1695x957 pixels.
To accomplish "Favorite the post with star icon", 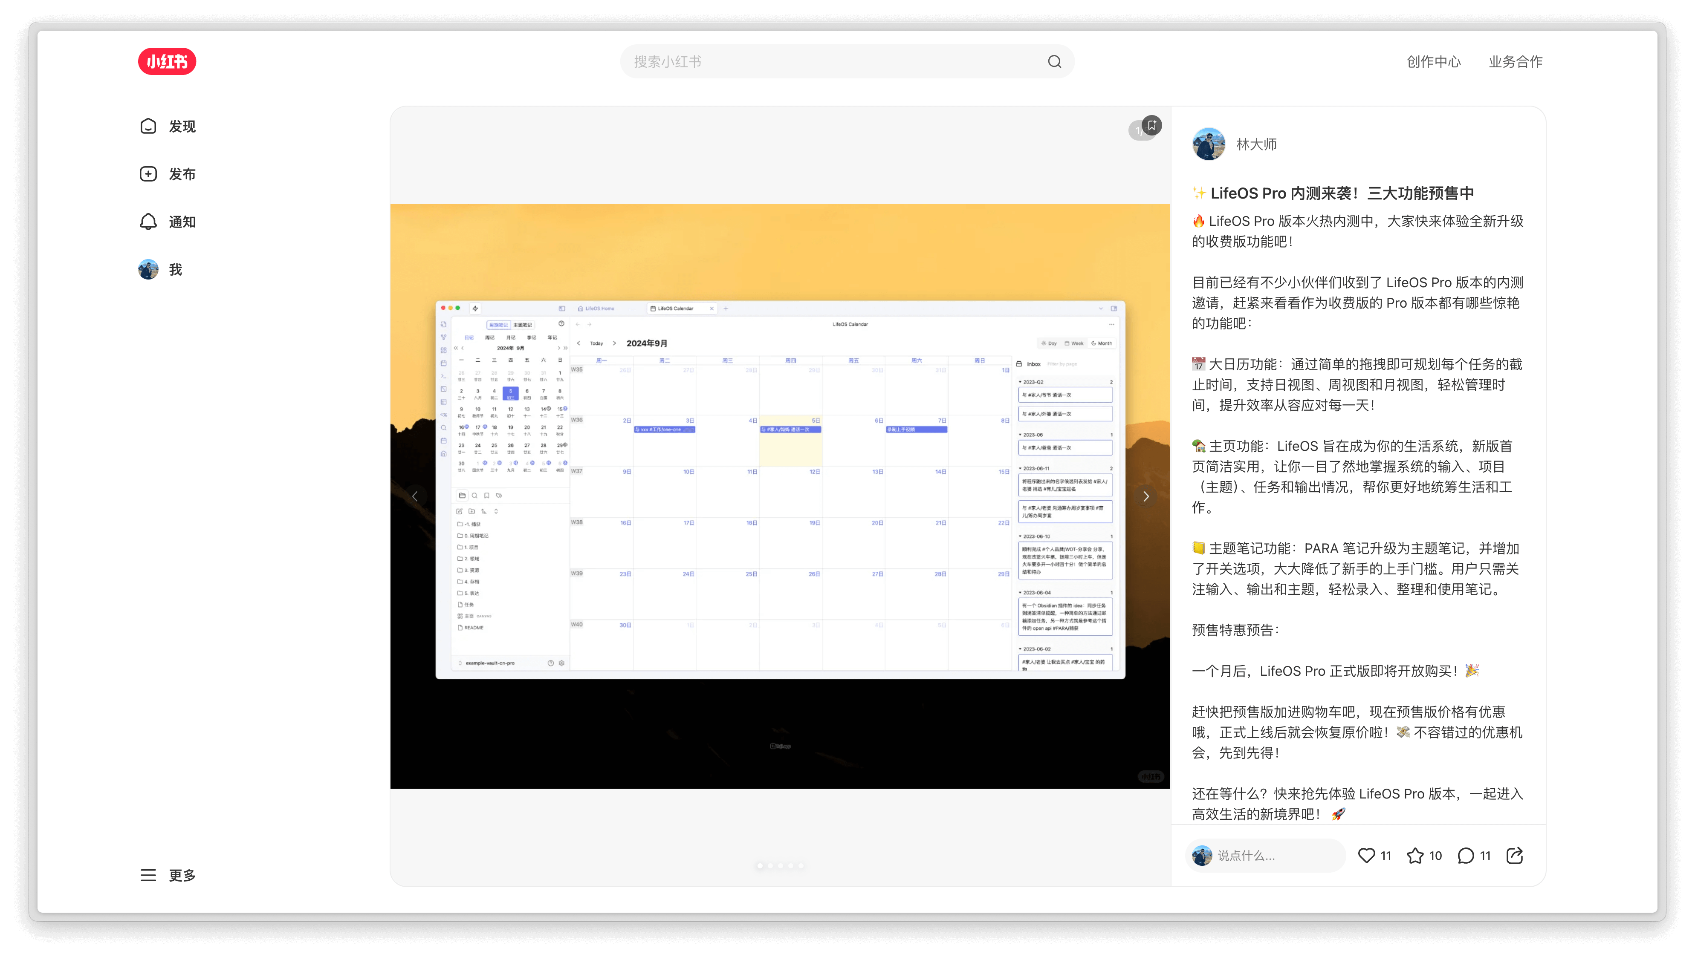I will pyautogui.click(x=1414, y=855).
